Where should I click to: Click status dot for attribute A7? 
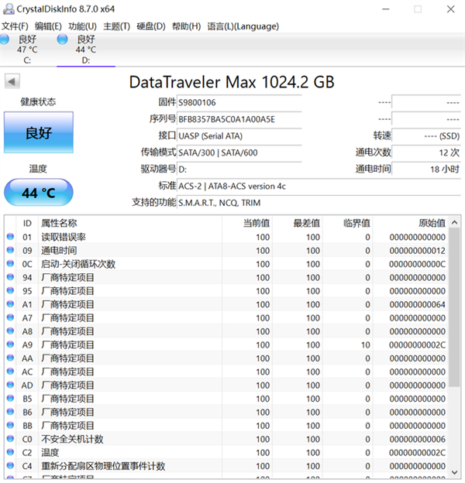[11, 317]
